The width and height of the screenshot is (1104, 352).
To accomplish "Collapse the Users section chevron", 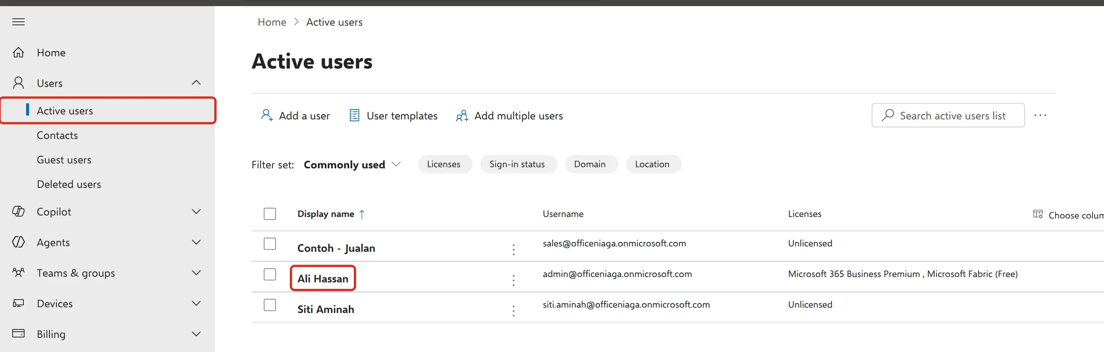I will [x=196, y=83].
